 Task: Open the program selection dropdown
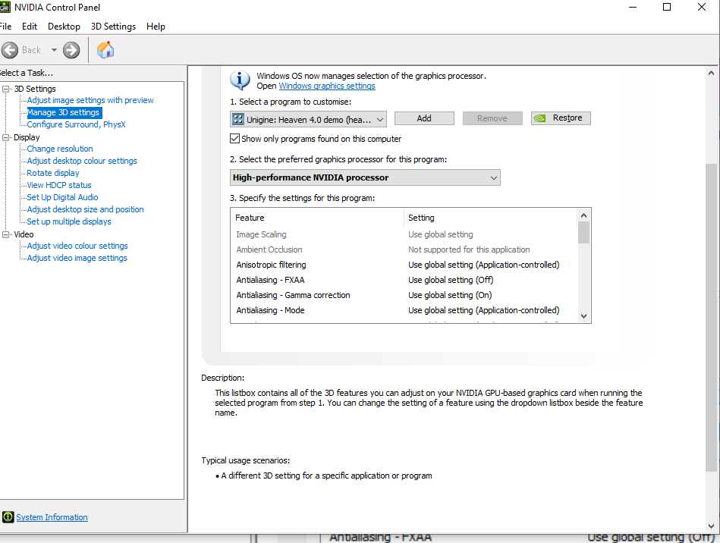coord(308,119)
